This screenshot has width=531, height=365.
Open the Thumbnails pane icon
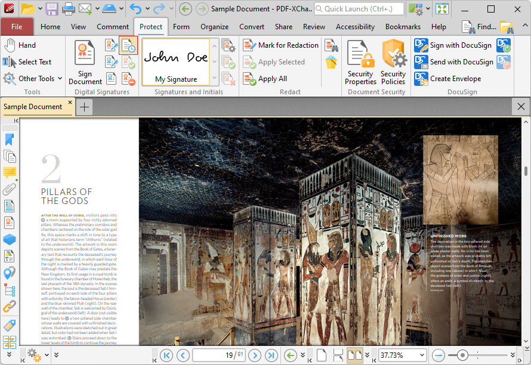(x=10, y=156)
